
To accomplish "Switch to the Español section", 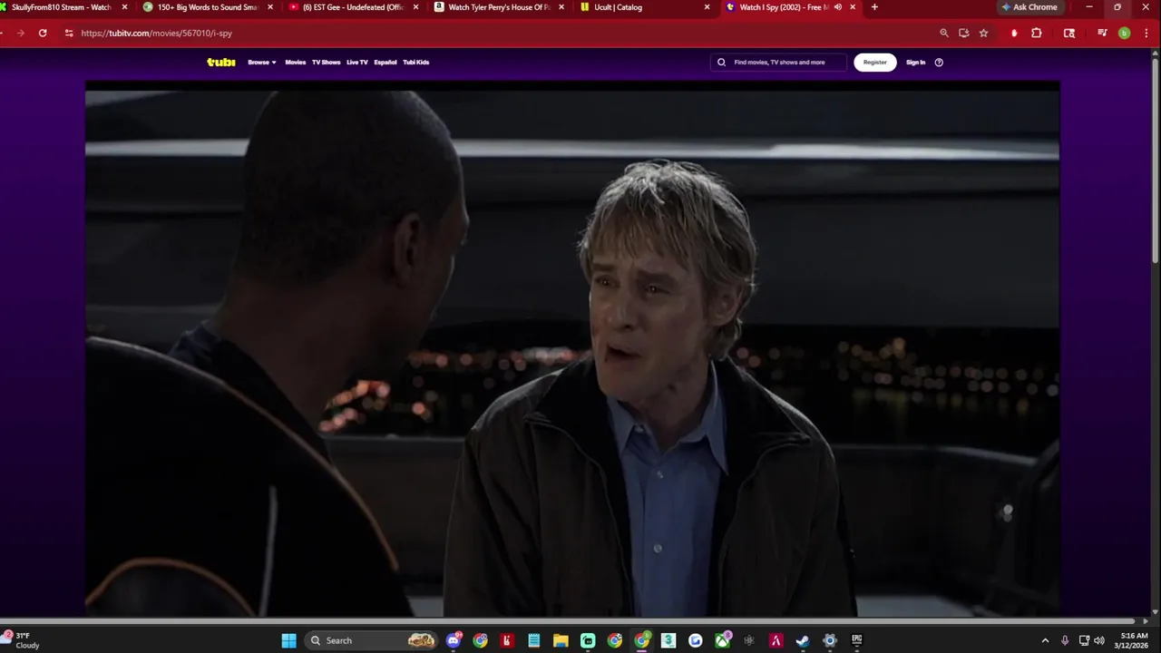I will coord(385,63).
